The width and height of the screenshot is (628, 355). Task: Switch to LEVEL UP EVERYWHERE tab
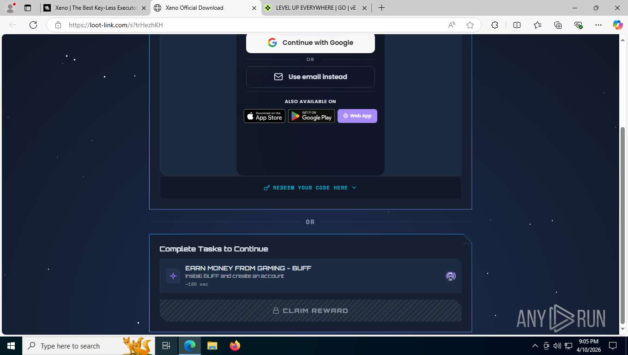316,8
